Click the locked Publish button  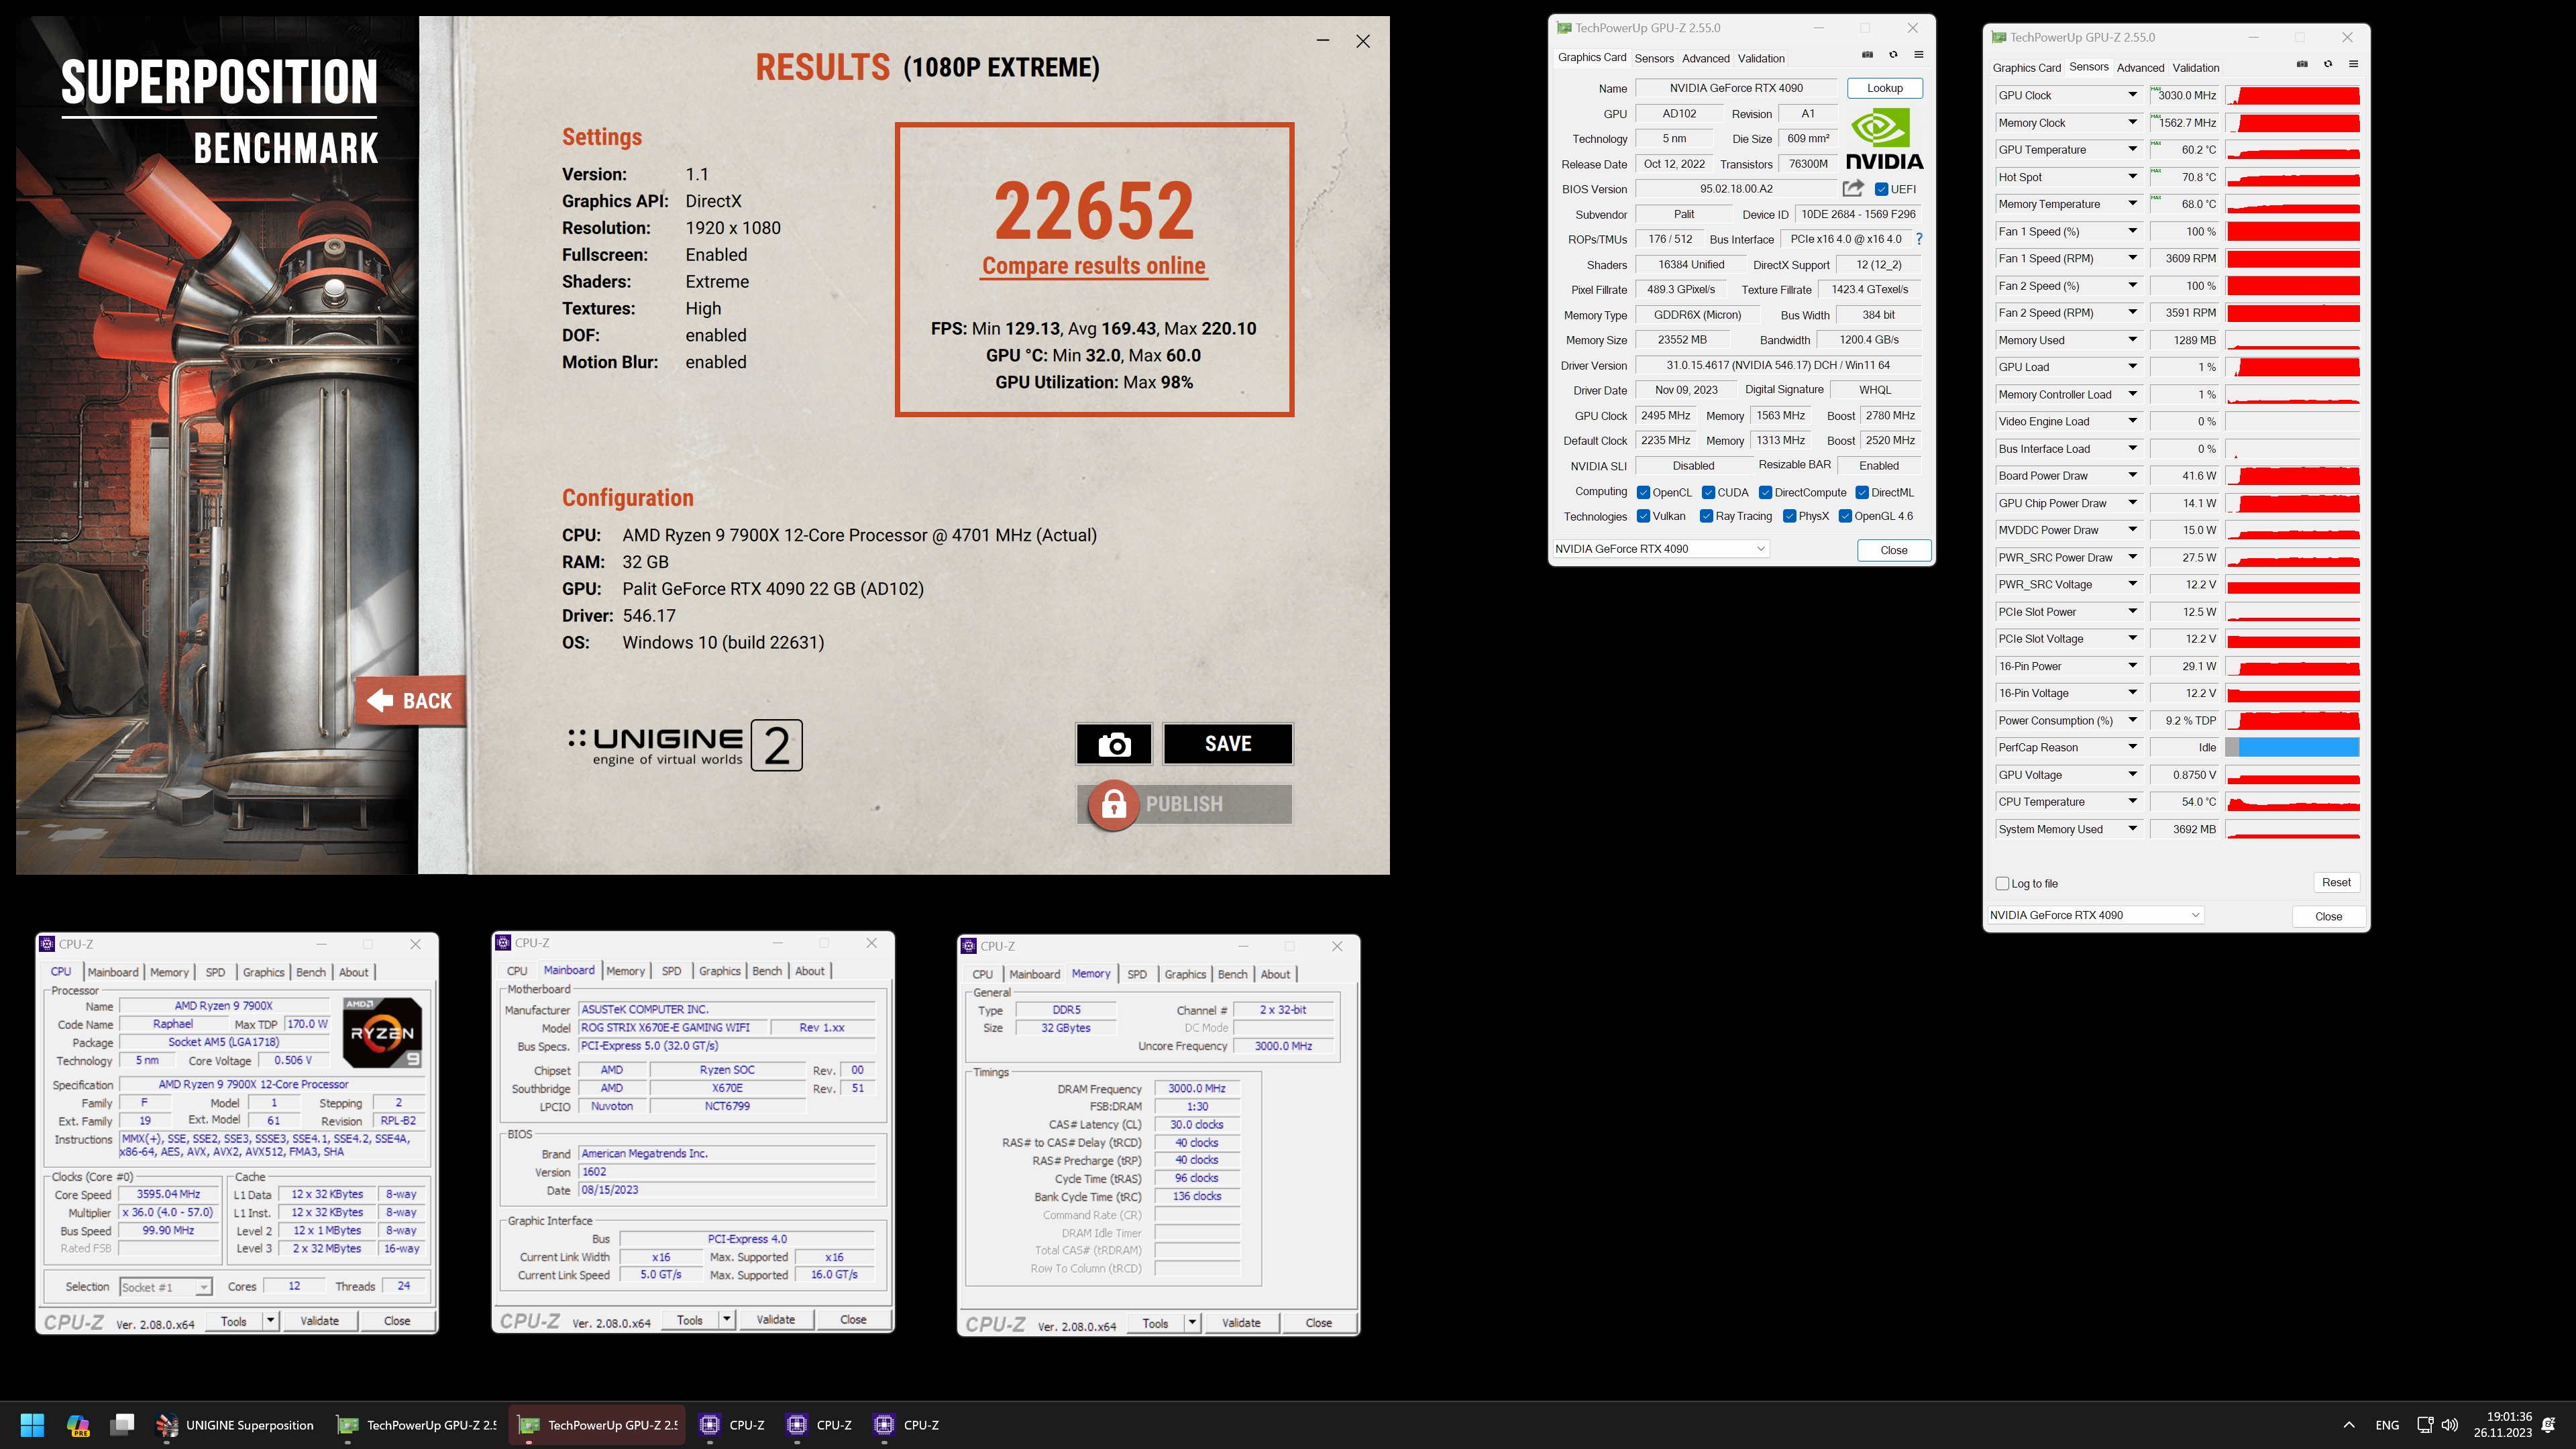coord(1184,804)
